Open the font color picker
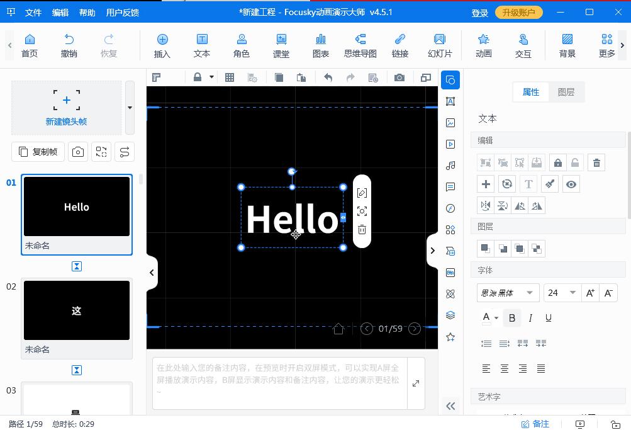 [x=490, y=318]
